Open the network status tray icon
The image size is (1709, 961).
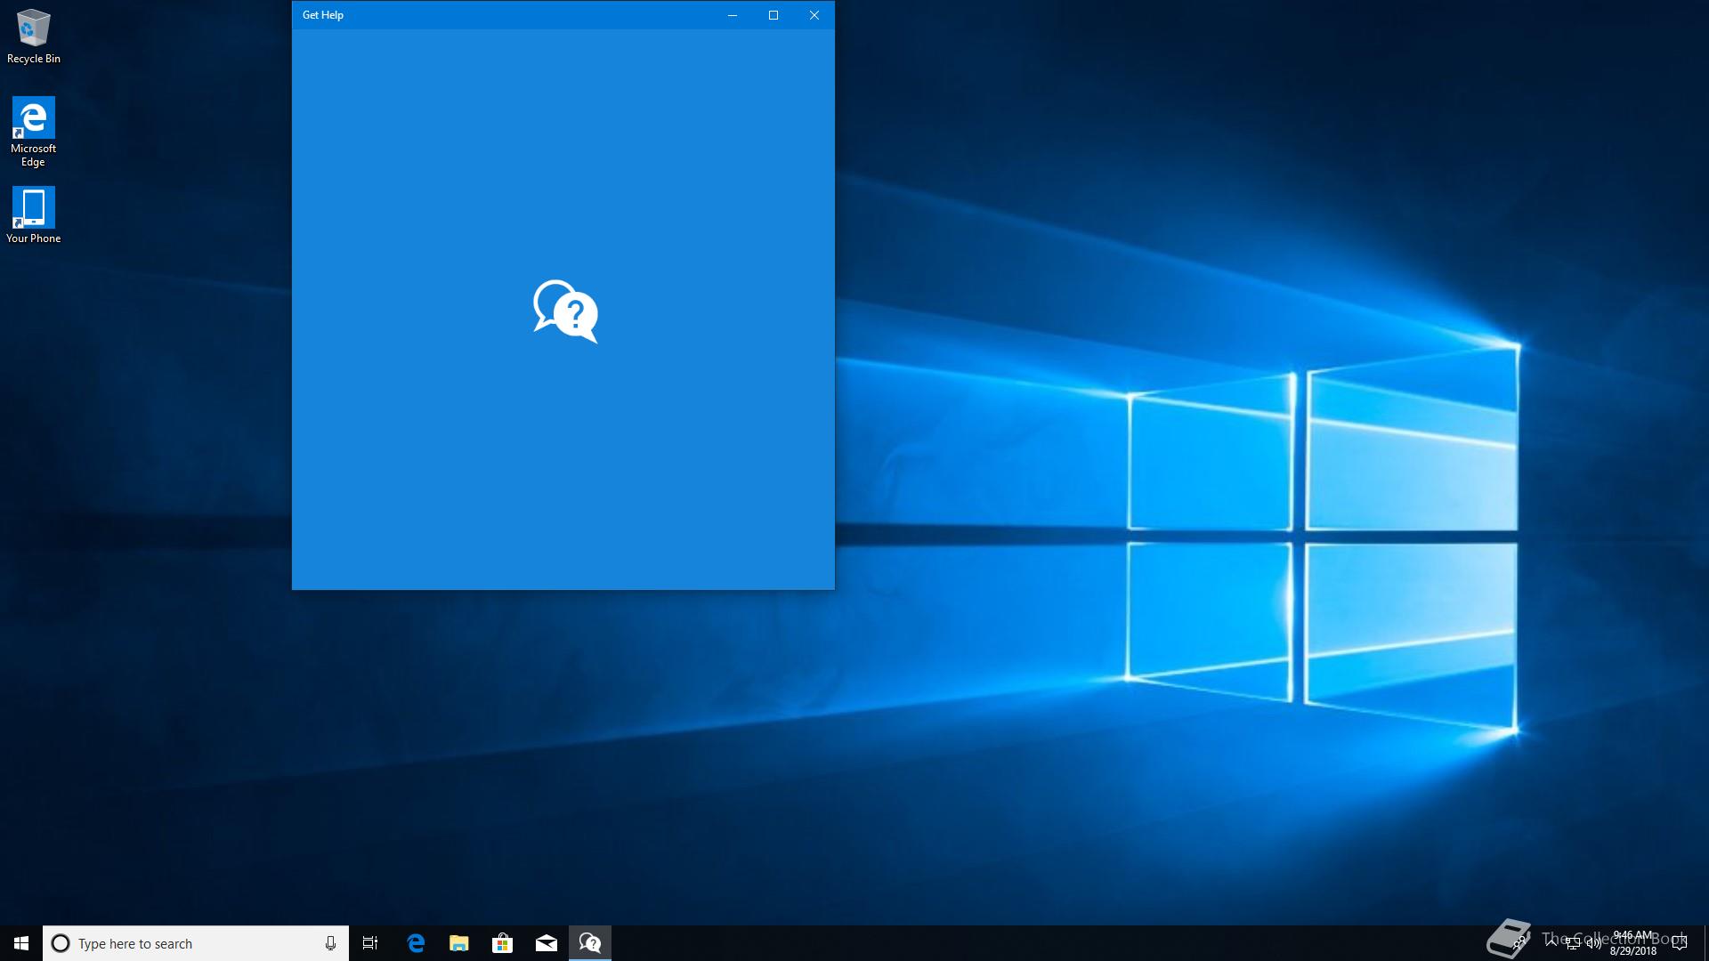[x=1573, y=943]
